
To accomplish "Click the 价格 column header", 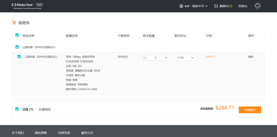I will (209, 36).
